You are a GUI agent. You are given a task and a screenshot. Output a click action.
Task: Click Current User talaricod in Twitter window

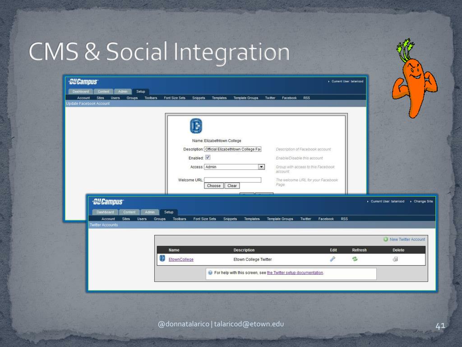(387, 201)
